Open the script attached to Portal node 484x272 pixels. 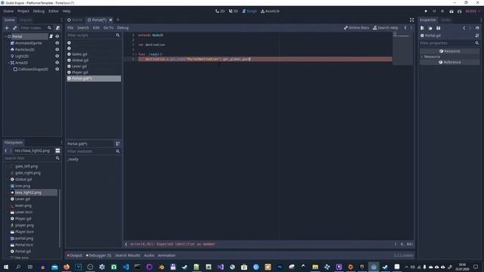tap(51, 36)
